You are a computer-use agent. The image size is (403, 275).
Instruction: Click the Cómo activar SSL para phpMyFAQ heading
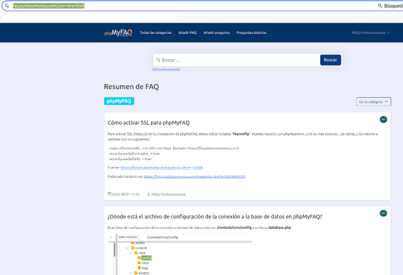(x=148, y=123)
